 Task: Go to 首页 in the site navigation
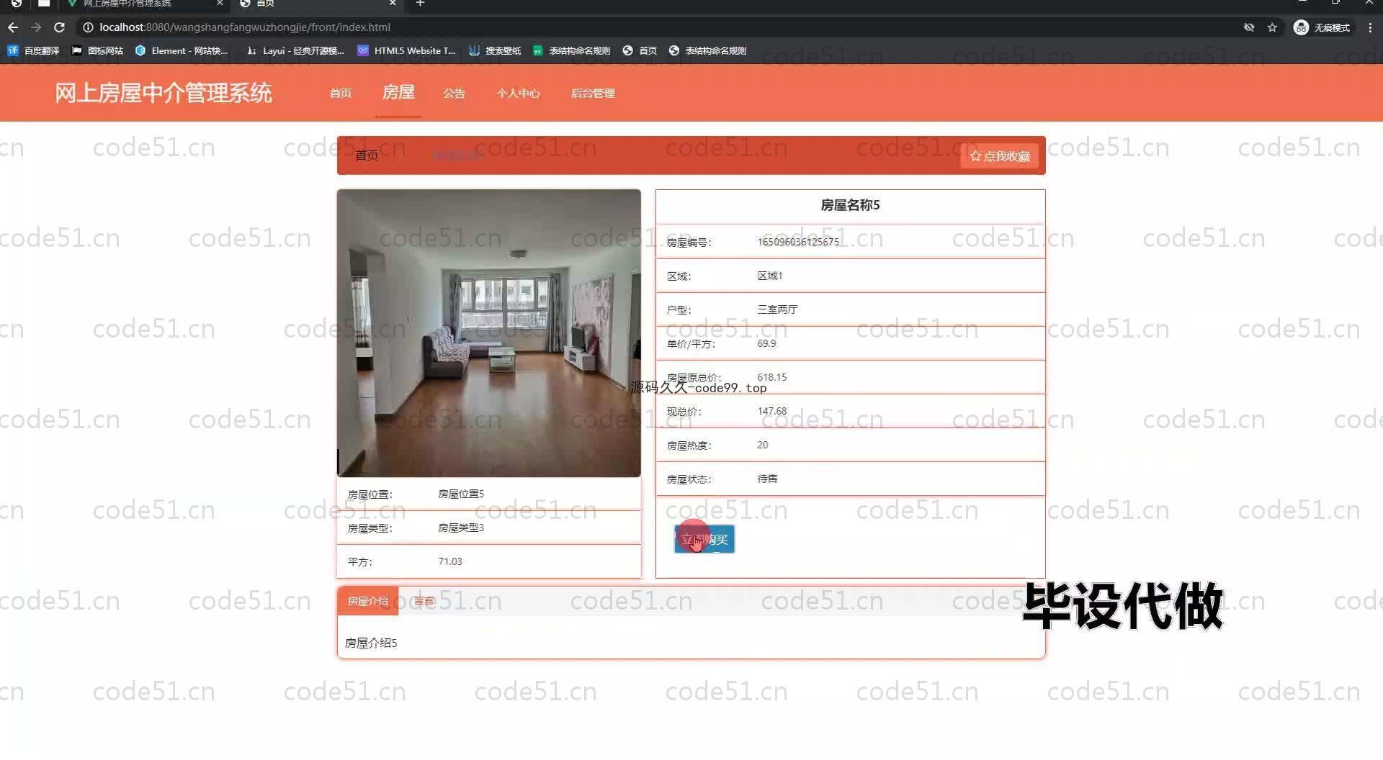tap(341, 93)
